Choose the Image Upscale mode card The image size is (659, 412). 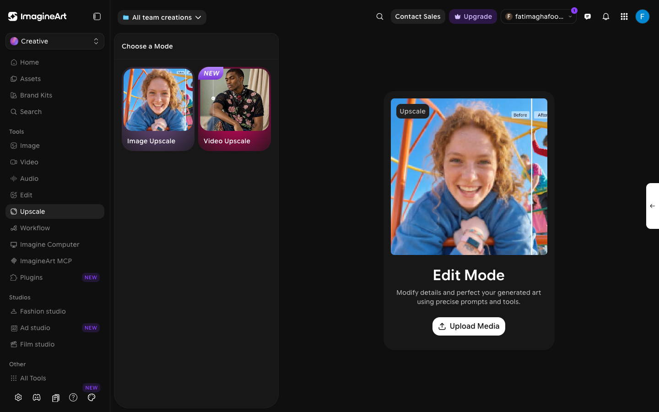158,109
